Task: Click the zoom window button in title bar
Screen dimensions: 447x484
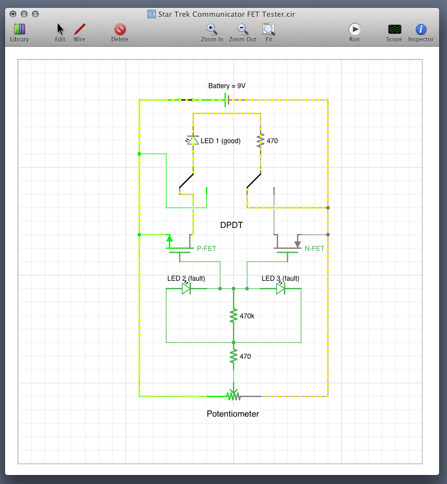Action: click(35, 14)
